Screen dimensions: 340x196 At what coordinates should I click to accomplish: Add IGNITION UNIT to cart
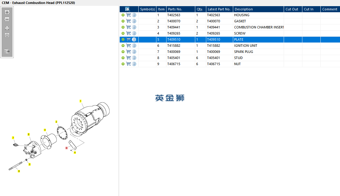pyautogui.click(x=129, y=46)
